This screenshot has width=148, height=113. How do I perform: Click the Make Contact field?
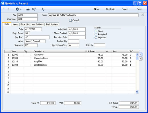[x=77, y=33]
